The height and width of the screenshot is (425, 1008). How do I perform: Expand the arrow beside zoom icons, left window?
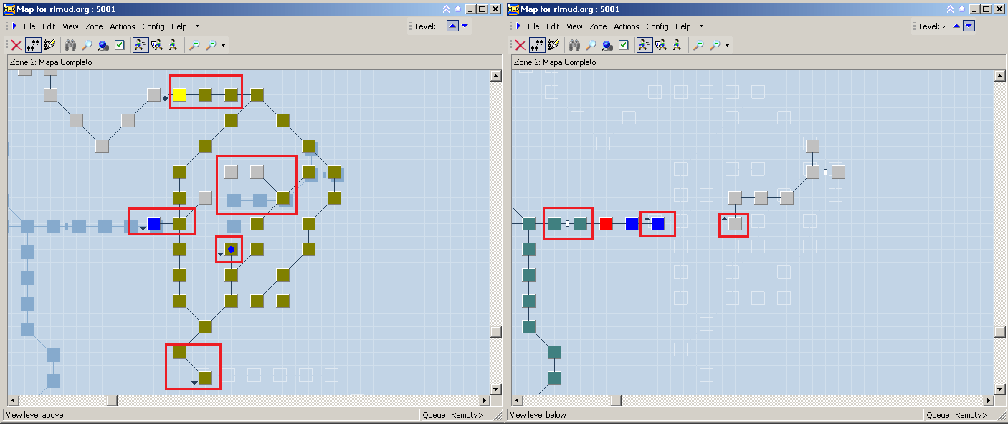point(224,46)
